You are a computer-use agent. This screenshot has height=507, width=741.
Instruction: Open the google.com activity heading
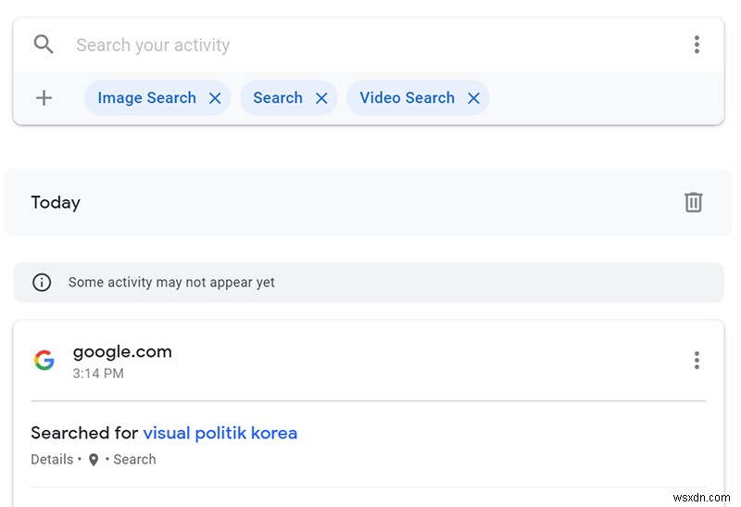(122, 351)
